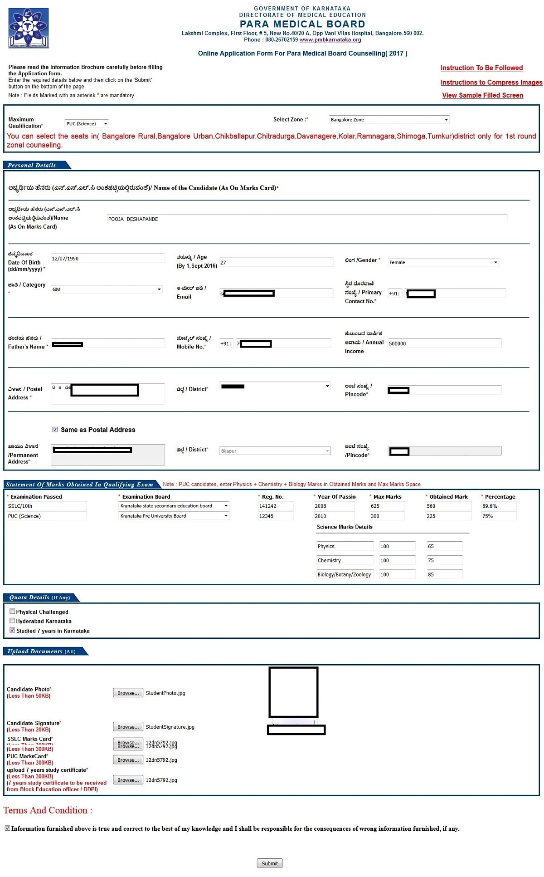
Task: Click the Annual Income field showing 500000
Action: [445, 343]
